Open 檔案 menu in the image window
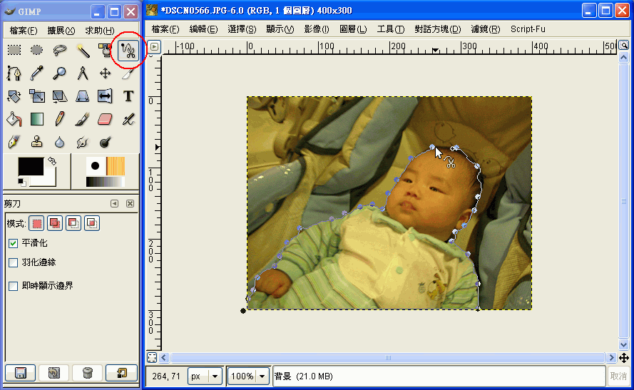634x390 pixels. click(165, 29)
